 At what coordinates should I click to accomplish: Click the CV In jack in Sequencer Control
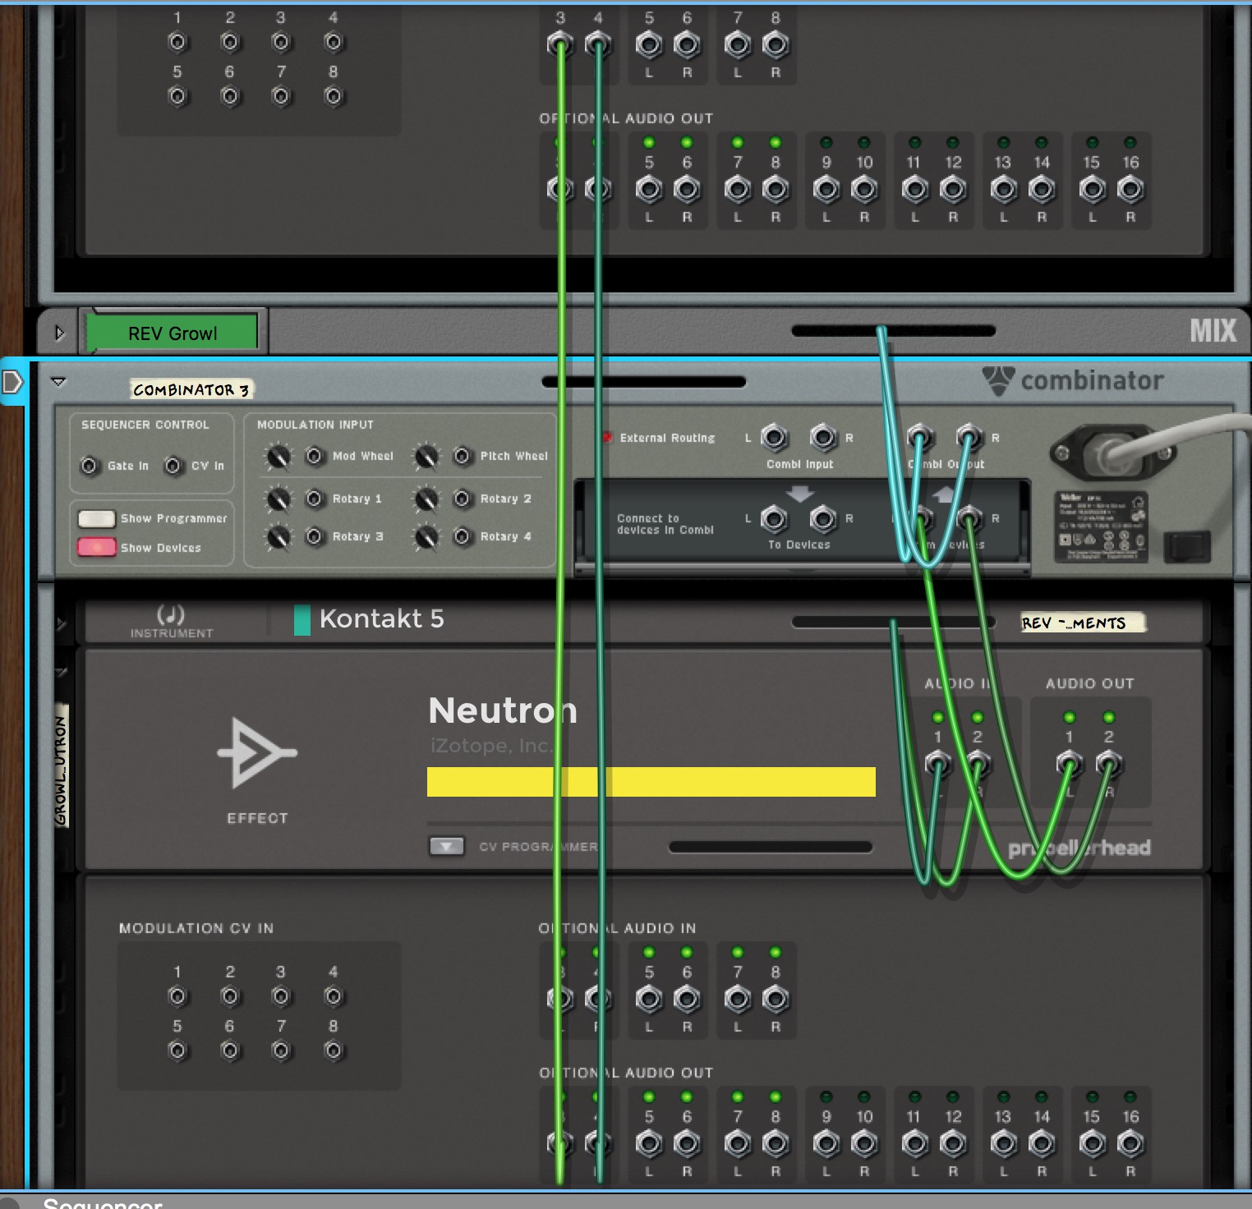coord(173,466)
